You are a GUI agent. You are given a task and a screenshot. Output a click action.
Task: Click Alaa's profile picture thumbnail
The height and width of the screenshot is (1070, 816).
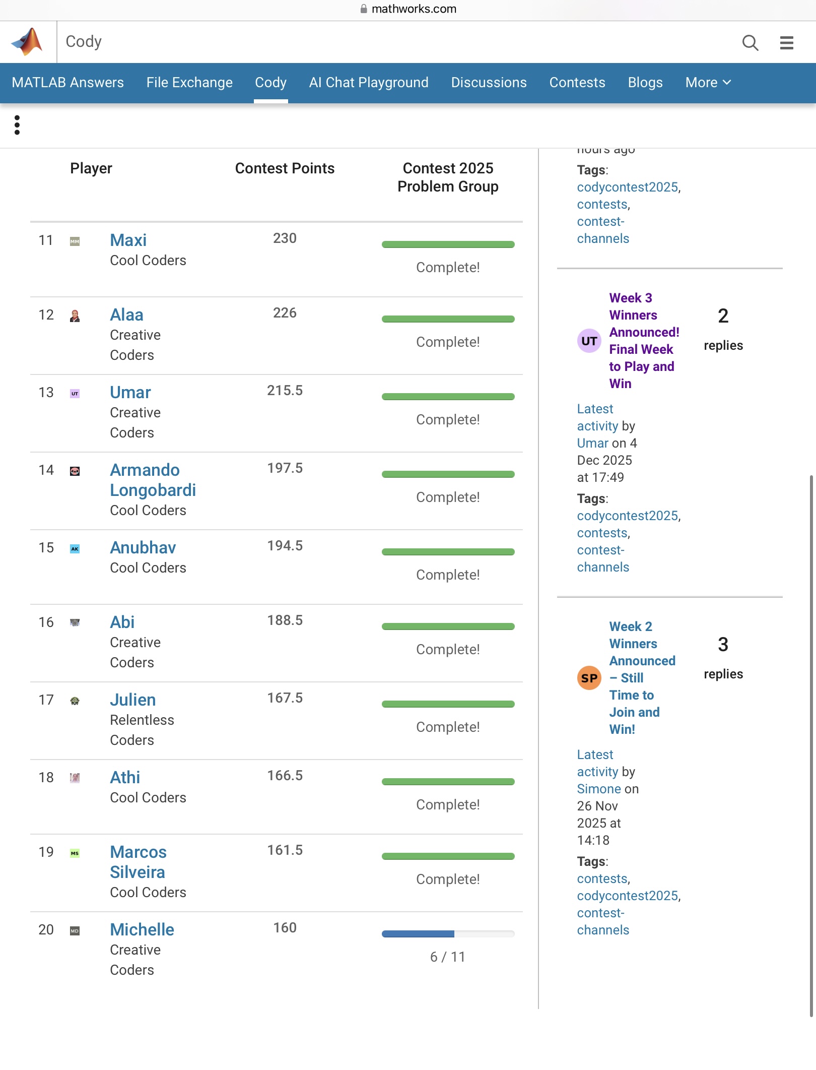click(75, 316)
